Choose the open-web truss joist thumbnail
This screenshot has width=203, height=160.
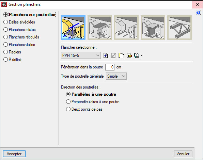pyautogui.click(x=179, y=28)
